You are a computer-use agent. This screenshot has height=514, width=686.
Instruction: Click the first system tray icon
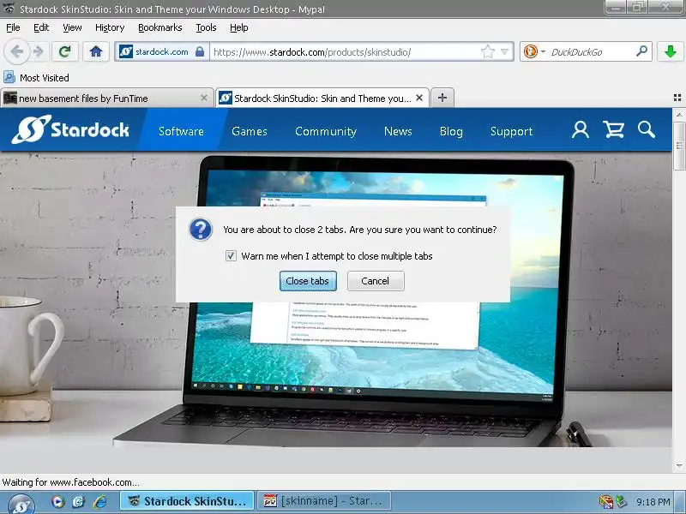click(x=606, y=502)
